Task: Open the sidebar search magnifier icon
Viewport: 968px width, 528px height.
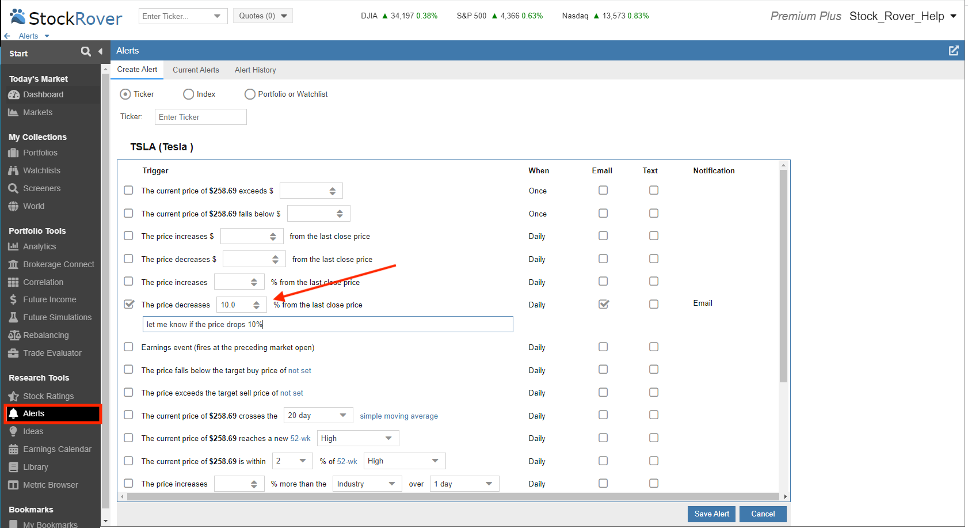Action: coord(86,51)
